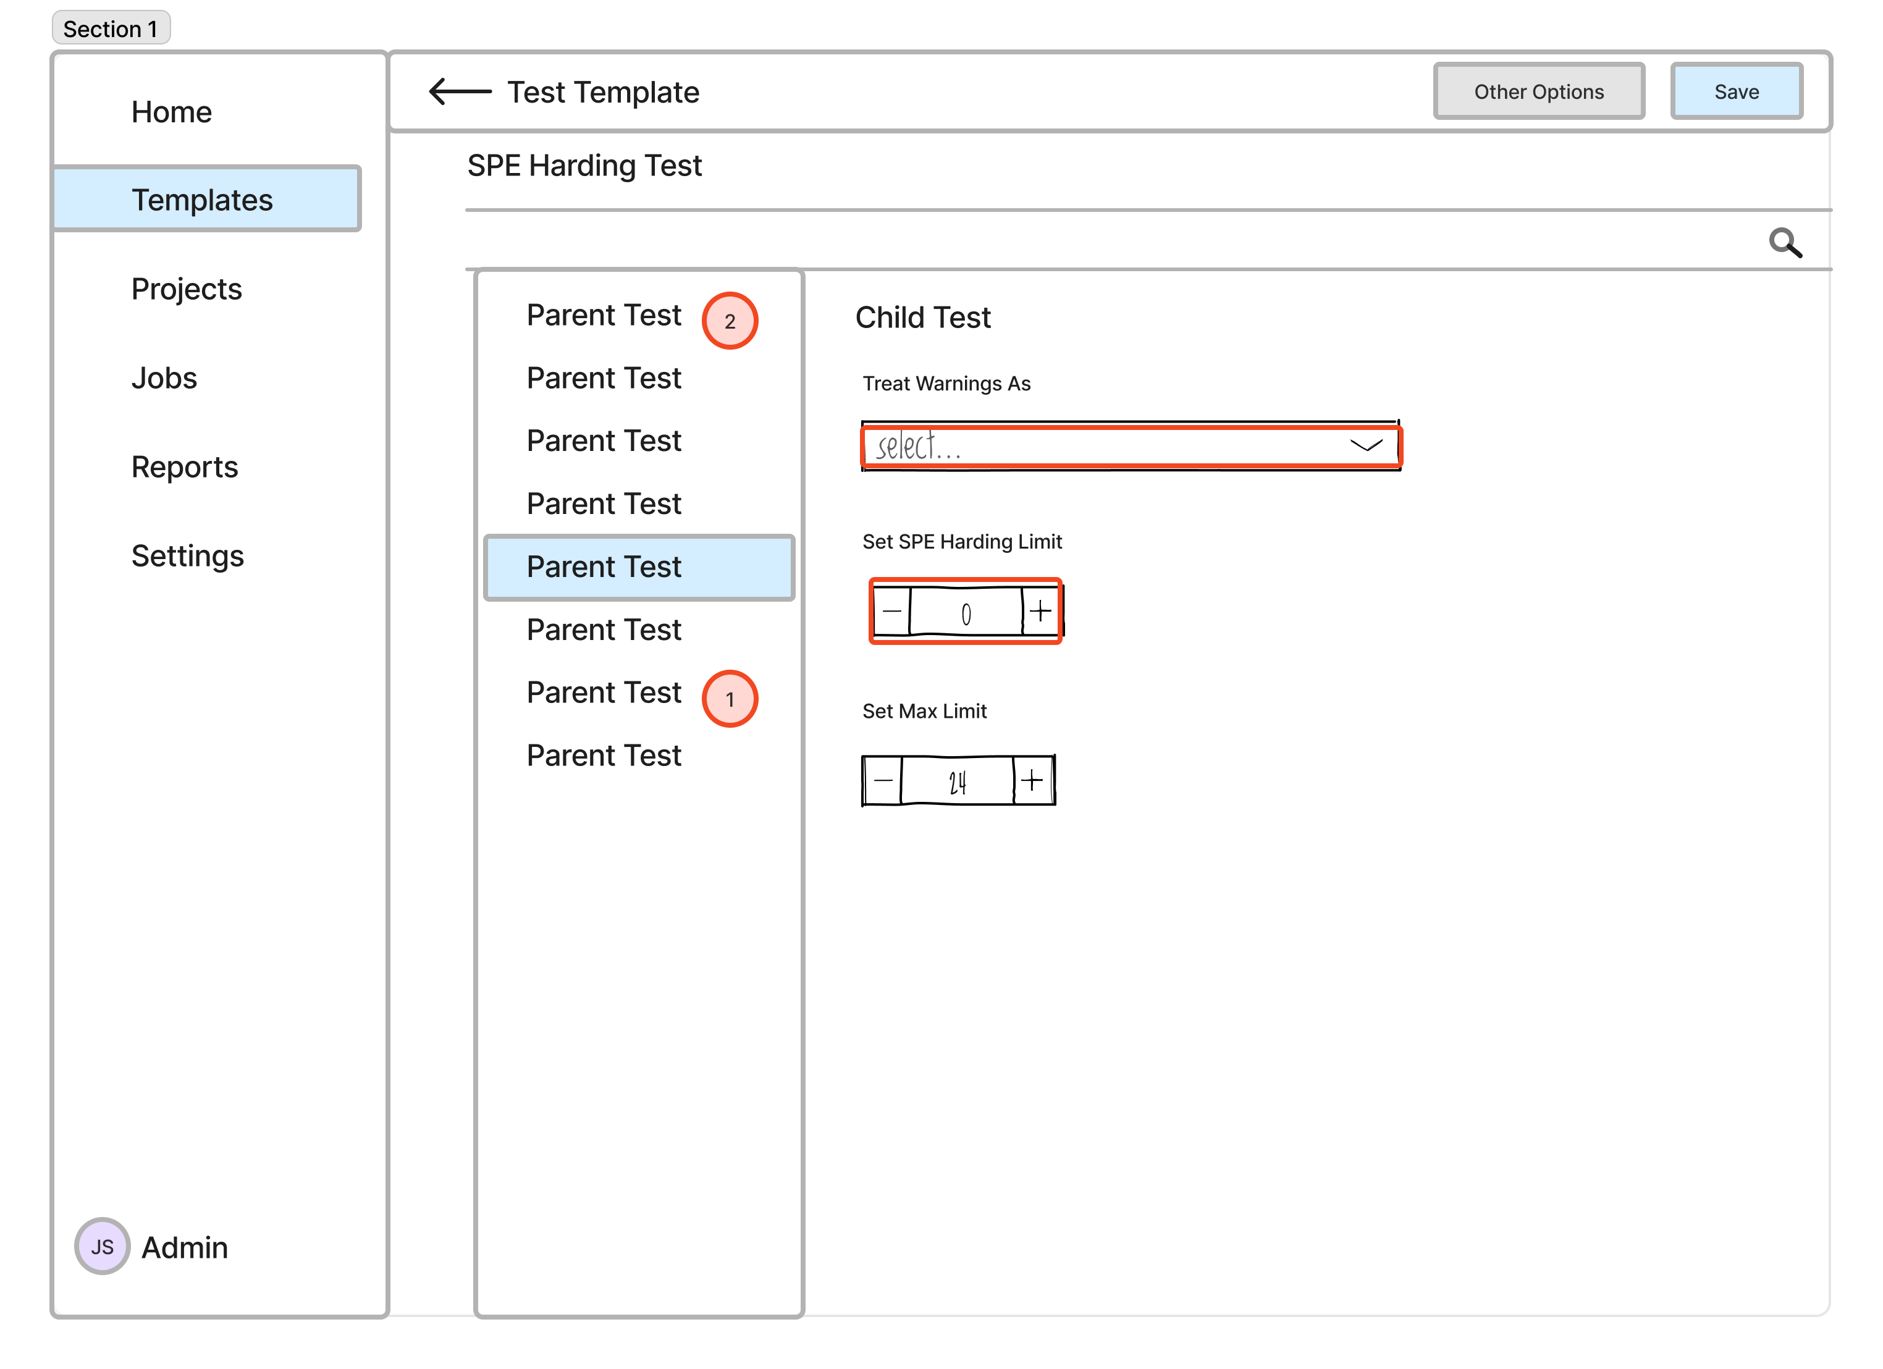Save the test template
The image size is (1883, 1369).
[x=1736, y=91]
